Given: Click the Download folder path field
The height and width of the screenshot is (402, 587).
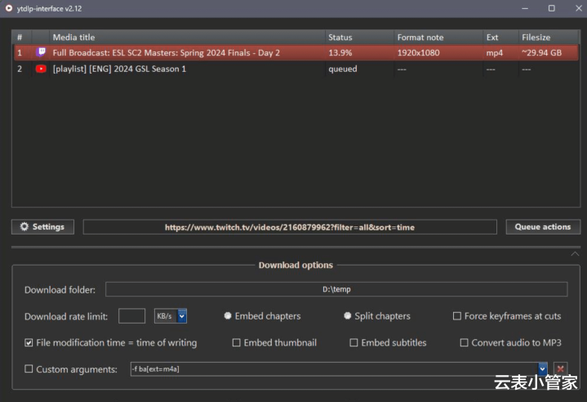Looking at the screenshot, I should pos(336,289).
